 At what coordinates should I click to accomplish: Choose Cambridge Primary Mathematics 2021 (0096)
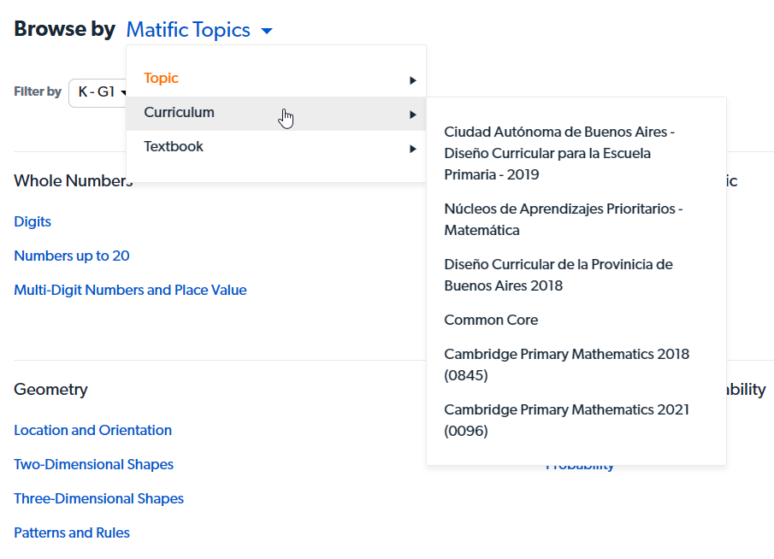[x=567, y=421]
